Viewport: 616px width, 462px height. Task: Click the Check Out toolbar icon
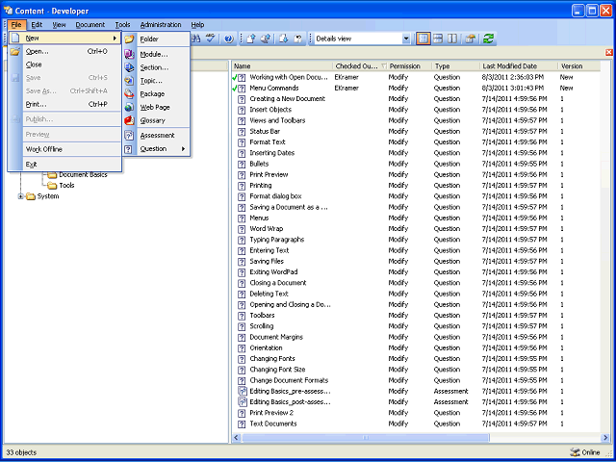point(284,38)
